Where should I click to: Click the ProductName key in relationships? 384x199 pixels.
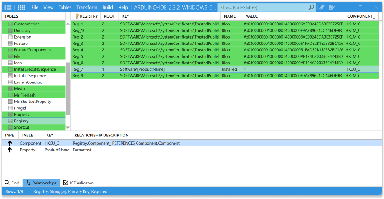coord(57,150)
